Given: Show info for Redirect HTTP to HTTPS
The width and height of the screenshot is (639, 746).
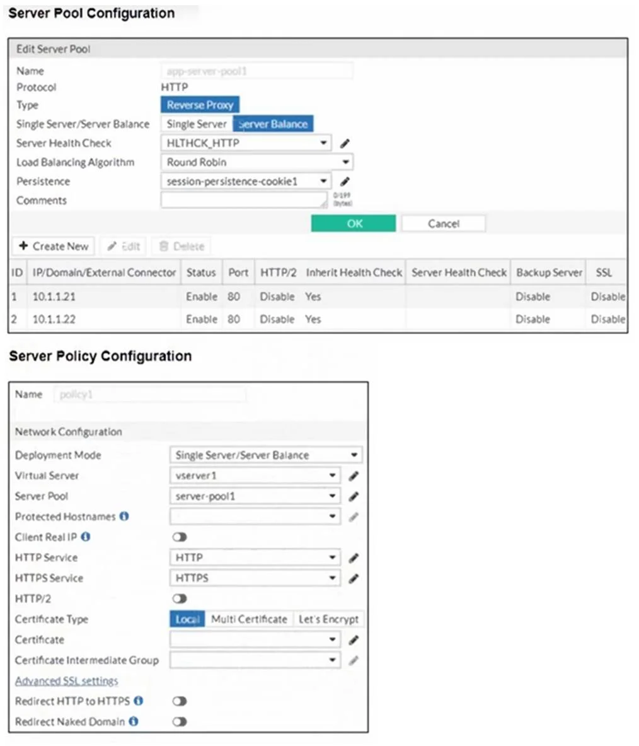Looking at the screenshot, I should (139, 701).
